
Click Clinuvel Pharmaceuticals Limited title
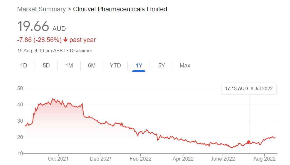pyautogui.click(x=120, y=9)
